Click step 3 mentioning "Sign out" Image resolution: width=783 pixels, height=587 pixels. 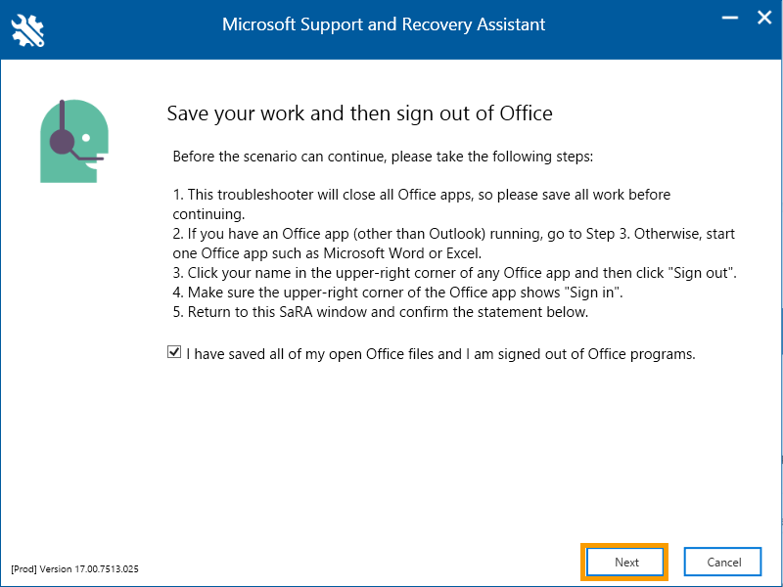pos(455,273)
